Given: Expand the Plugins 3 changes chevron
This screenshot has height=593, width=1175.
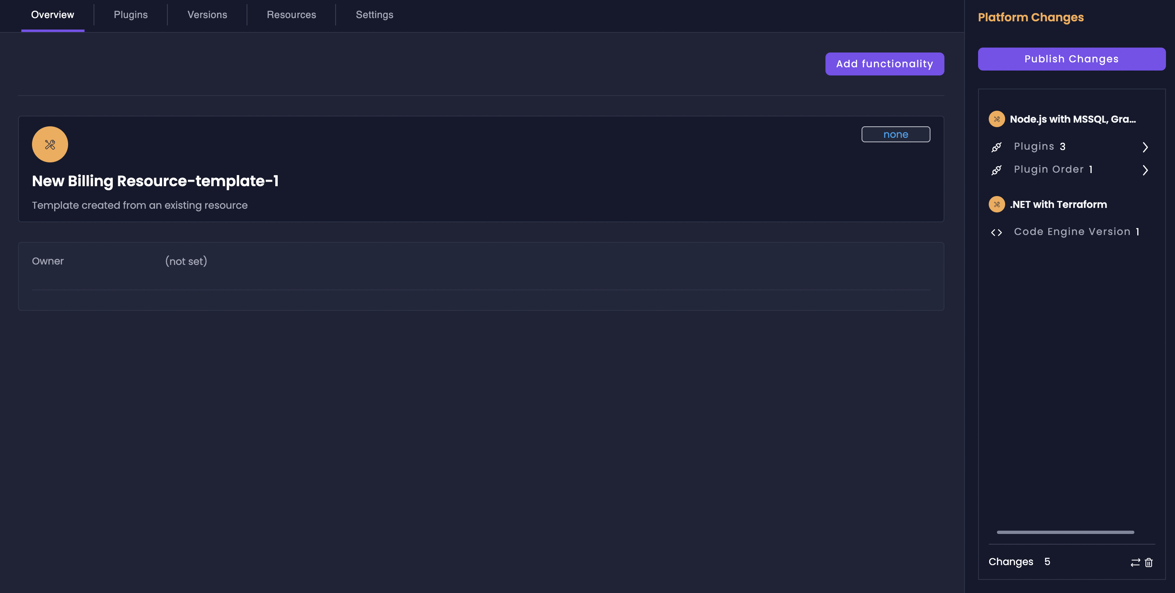Looking at the screenshot, I should click(x=1145, y=147).
